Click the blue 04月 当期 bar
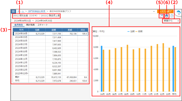The image size is (182, 101). click(102, 69)
